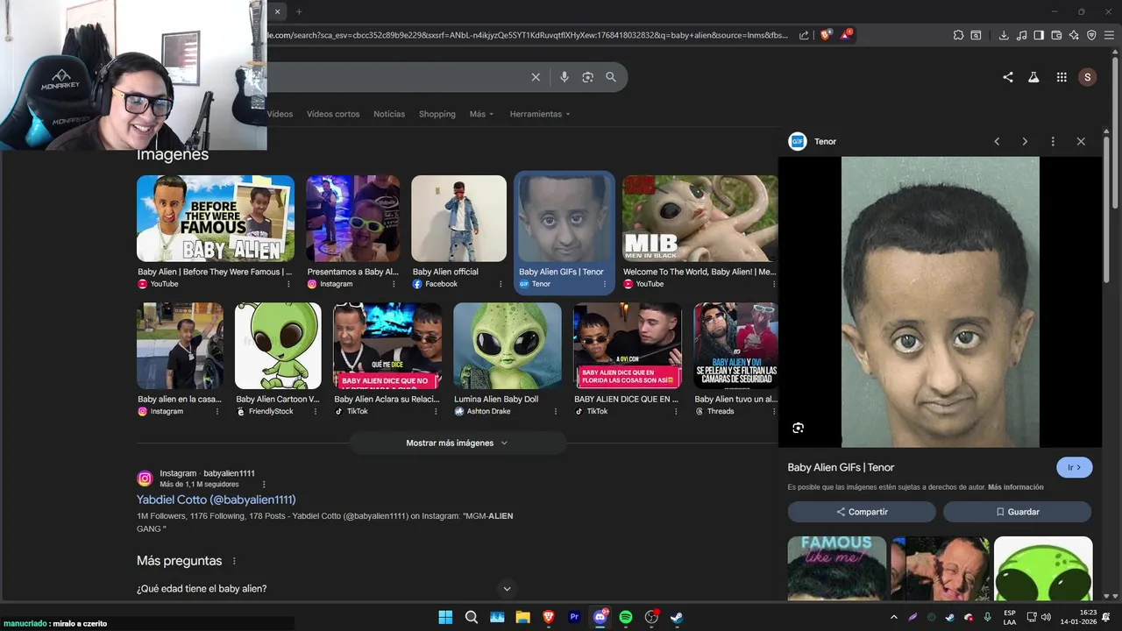Click the Google share results icon
The image size is (1122, 631).
[x=1008, y=77]
